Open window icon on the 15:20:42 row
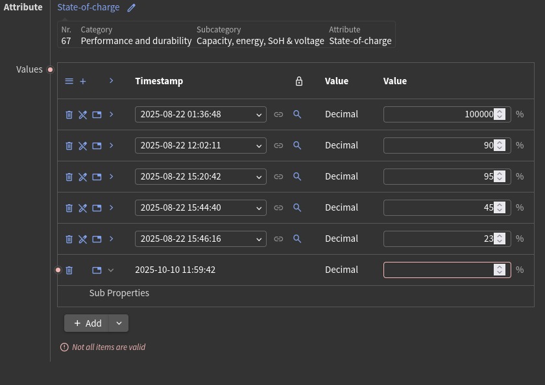The image size is (545, 385). pyautogui.click(x=97, y=177)
